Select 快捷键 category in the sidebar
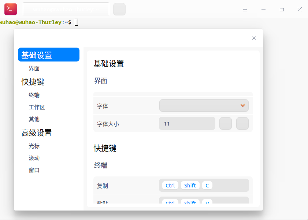 point(33,82)
